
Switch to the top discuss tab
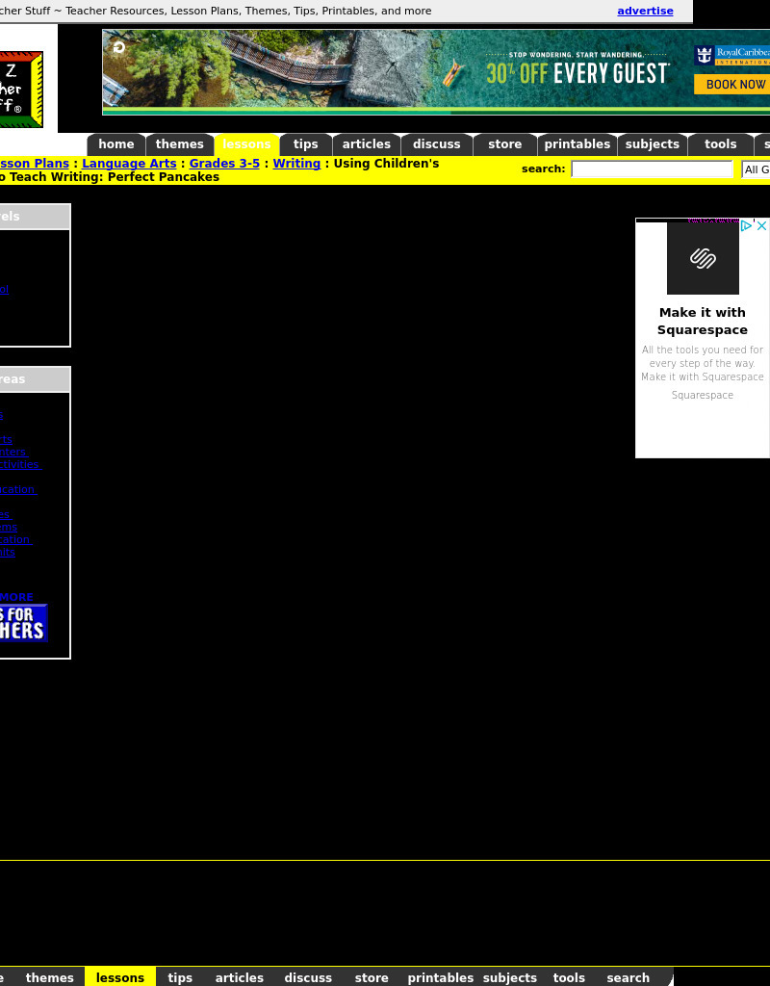click(437, 144)
